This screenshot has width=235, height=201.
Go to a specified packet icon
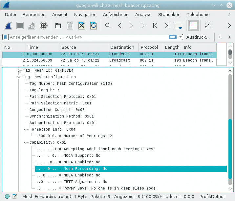pyautogui.click(x=143, y=26)
